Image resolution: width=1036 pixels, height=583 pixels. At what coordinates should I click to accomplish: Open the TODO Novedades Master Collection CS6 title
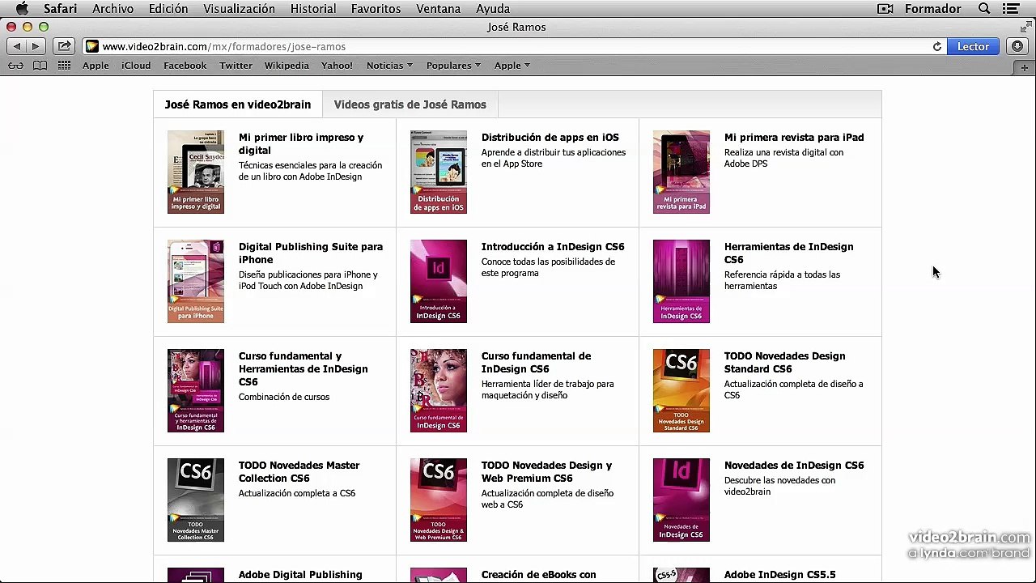point(299,472)
